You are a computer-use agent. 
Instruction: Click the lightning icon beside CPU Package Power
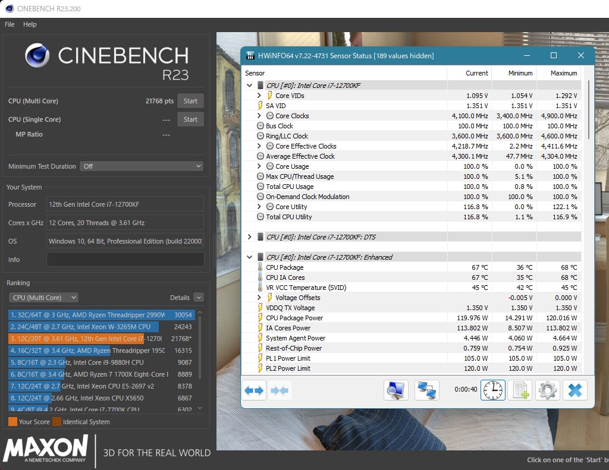pyautogui.click(x=260, y=317)
